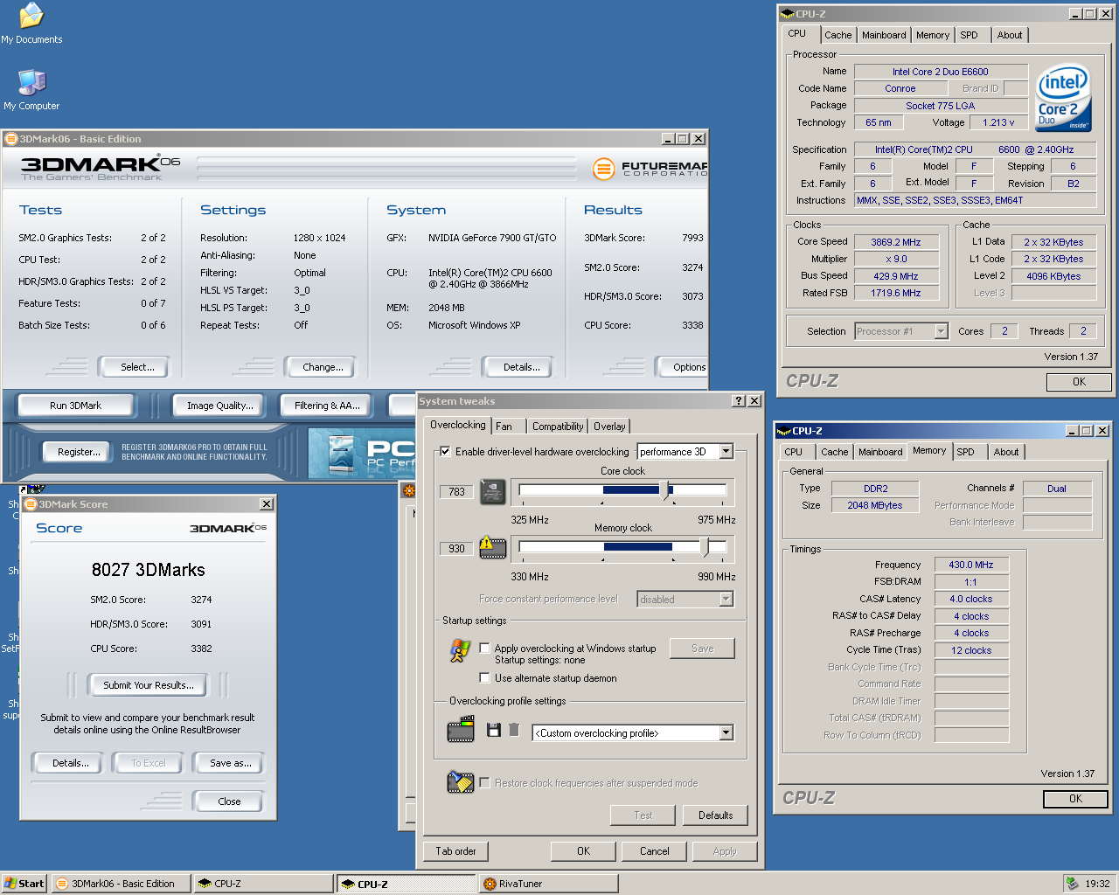Click the Intel Core 2 Duo logo
Viewport: 1119px width, 895px height.
[1063, 98]
